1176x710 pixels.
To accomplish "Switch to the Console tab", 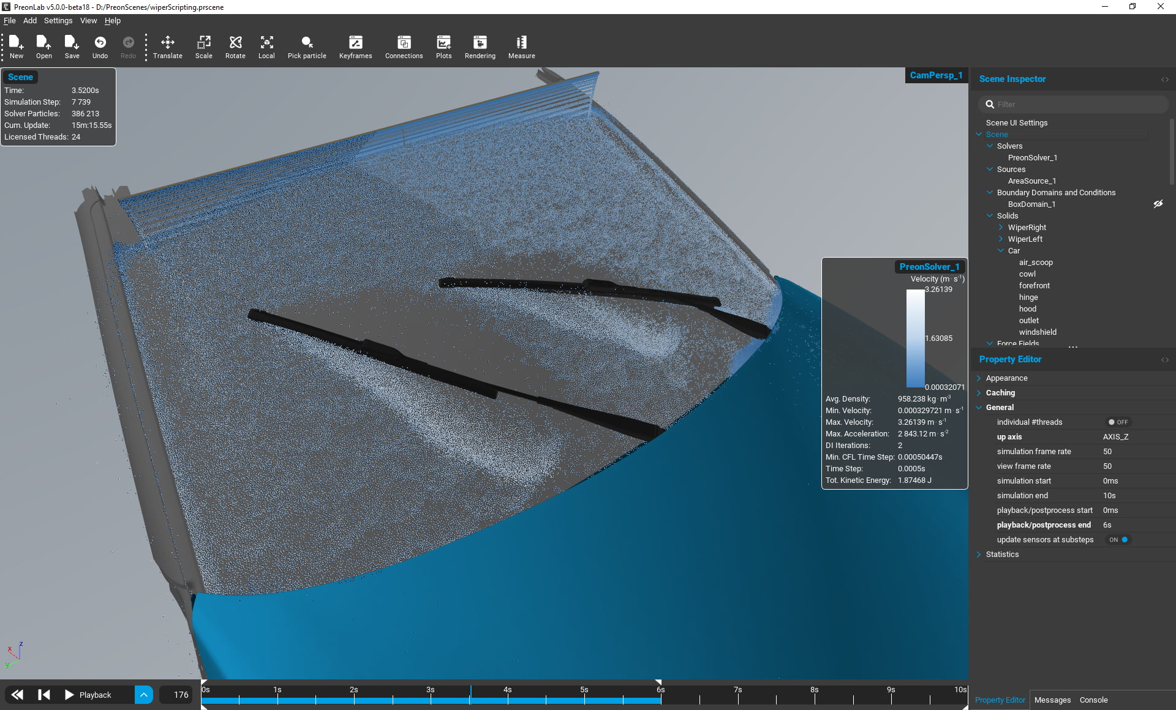I will [x=1093, y=700].
